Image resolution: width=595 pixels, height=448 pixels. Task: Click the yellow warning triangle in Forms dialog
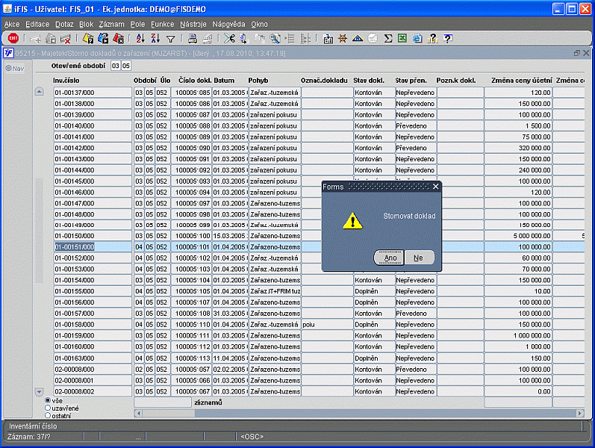(x=352, y=221)
